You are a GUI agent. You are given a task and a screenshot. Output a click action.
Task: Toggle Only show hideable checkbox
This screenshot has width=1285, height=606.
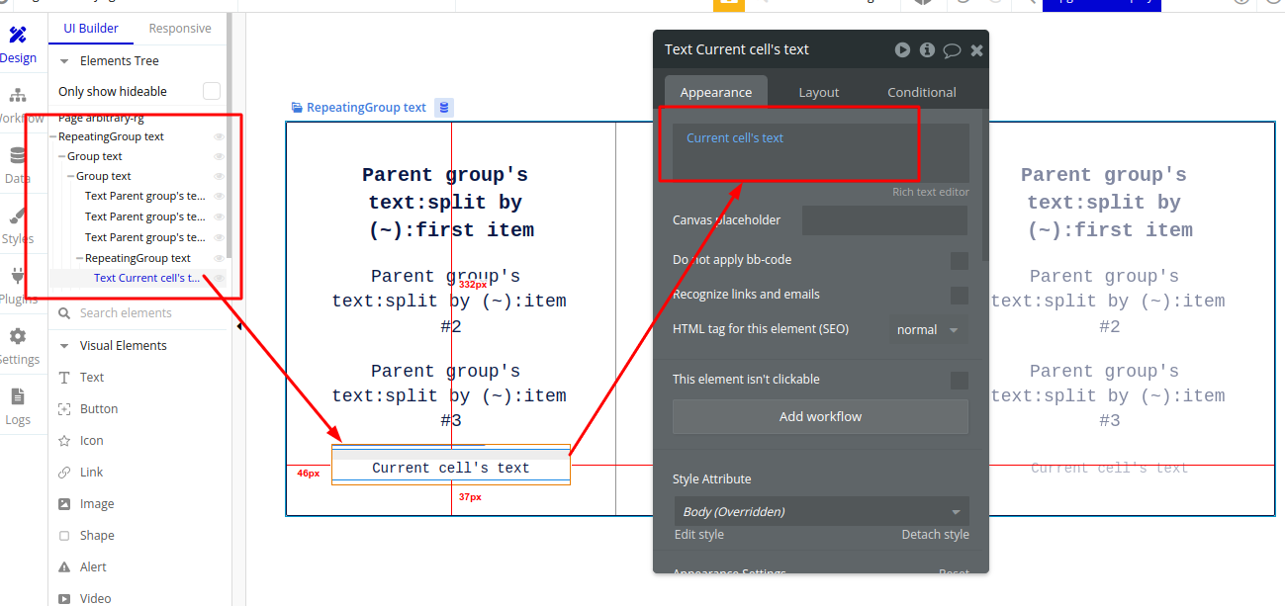pyautogui.click(x=212, y=91)
